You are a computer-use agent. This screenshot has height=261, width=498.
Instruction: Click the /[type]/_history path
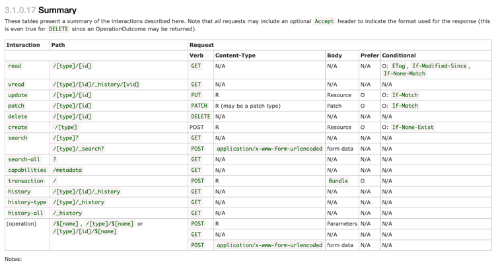tap(79, 202)
